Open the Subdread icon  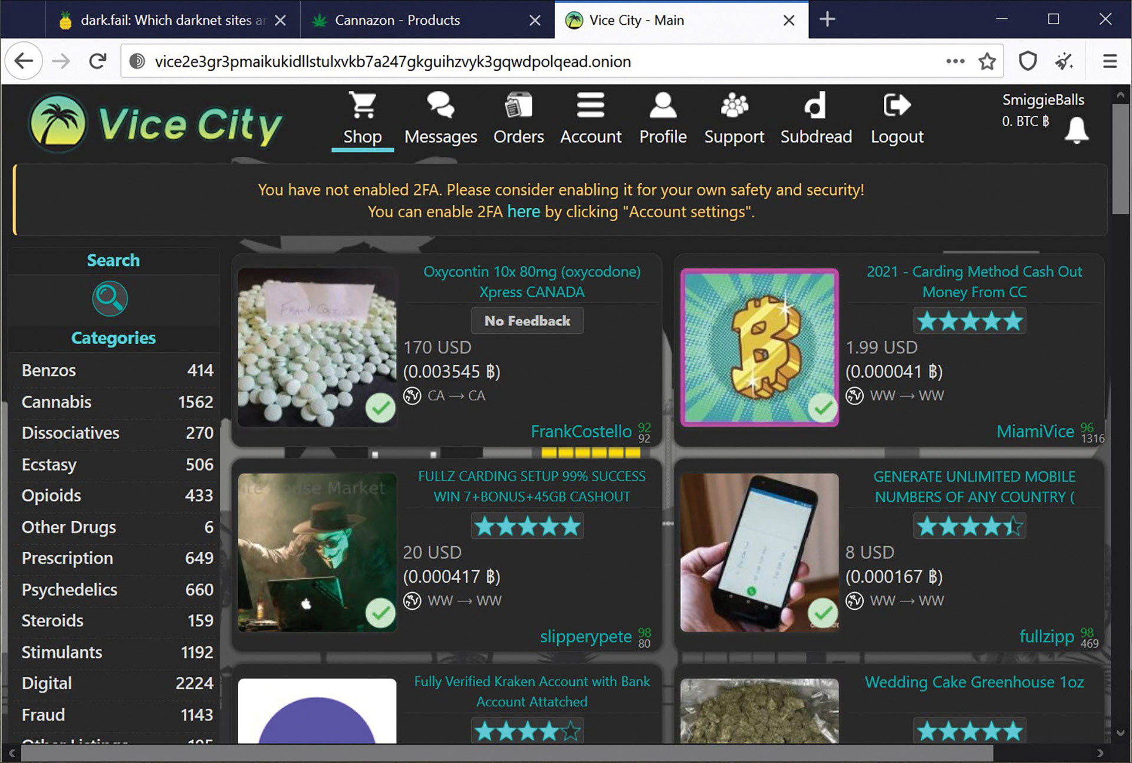point(815,105)
